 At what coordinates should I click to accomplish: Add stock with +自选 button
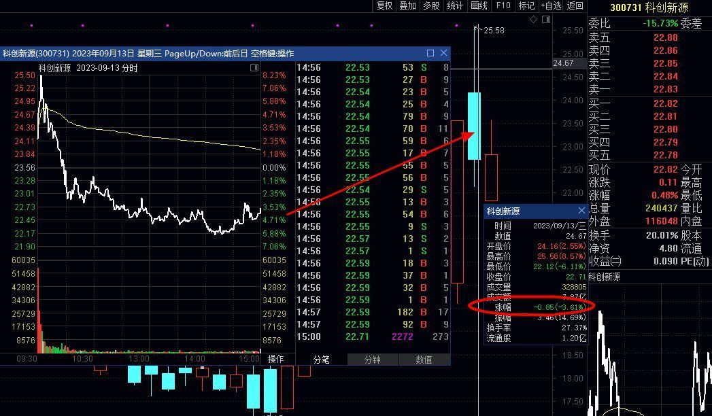tap(551, 5)
